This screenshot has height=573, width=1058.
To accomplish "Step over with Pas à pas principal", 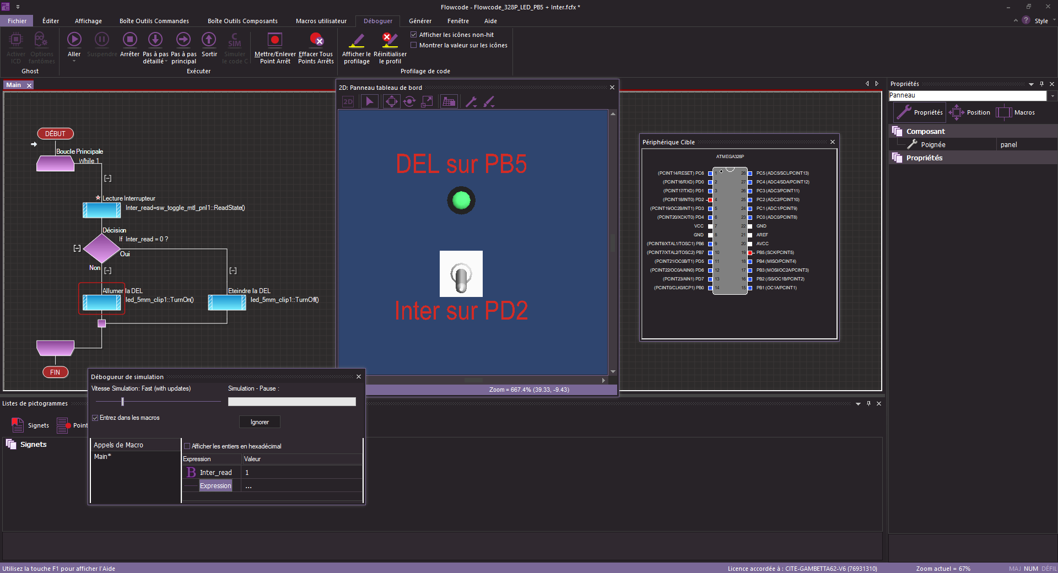I will pyautogui.click(x=183, y=40).
